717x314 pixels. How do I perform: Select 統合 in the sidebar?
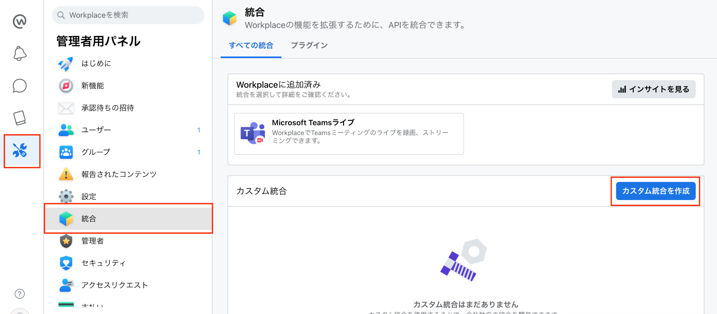coord(128,219)
